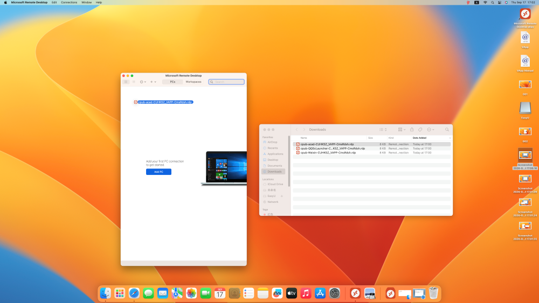Select the cpub-QQScLauncher rdp file in Finder

point(371,149)
